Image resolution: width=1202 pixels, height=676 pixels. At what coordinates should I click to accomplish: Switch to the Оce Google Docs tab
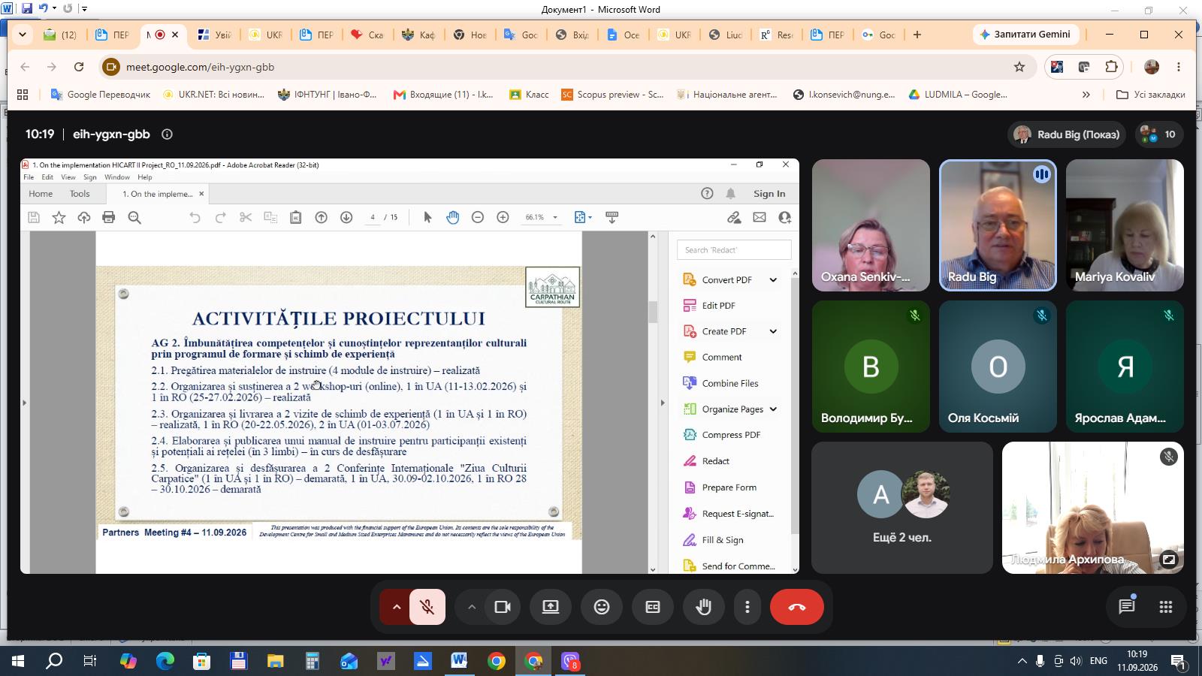point(624,35)
